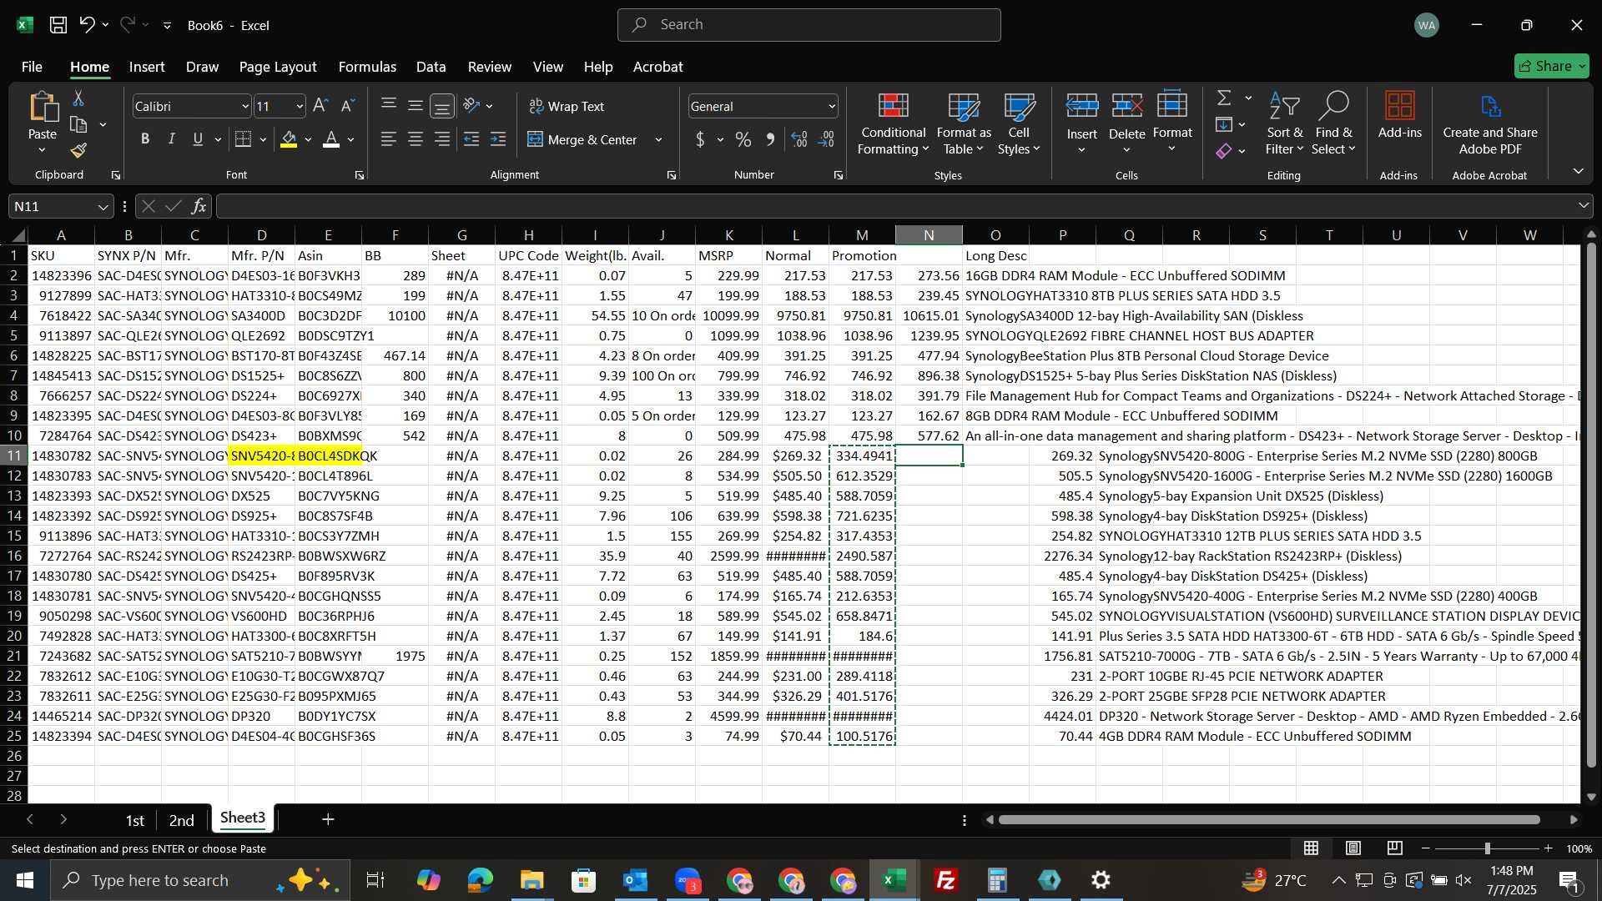Click the Decrease Decimal icon
This screenshot has height=901, width=1602.
[826, 139]
